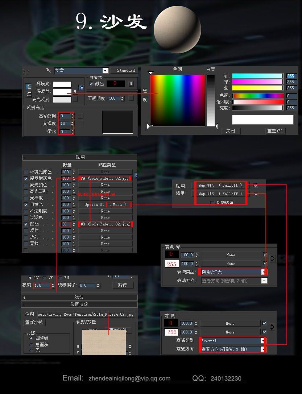This screenshot has width=302, height=394.
Task: Click the map button beside opacity value
Action: coord(131,98)
